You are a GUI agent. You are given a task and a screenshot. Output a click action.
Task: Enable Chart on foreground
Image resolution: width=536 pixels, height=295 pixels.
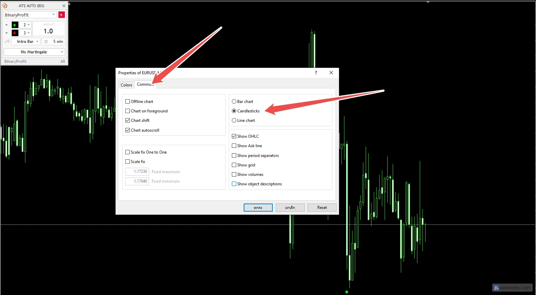tap(128, 111)
